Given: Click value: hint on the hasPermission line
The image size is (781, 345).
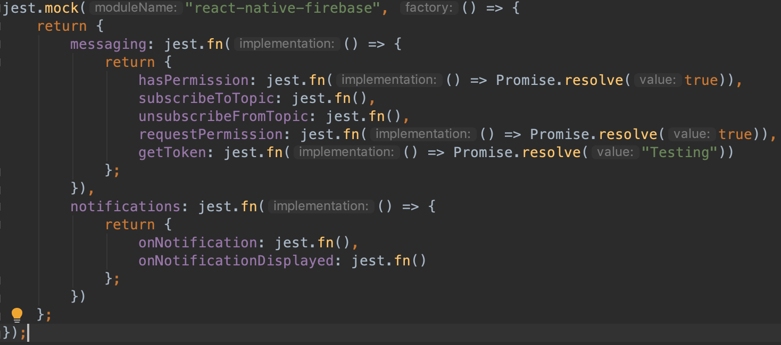Looking at the screenshot, I should [658, 80].
